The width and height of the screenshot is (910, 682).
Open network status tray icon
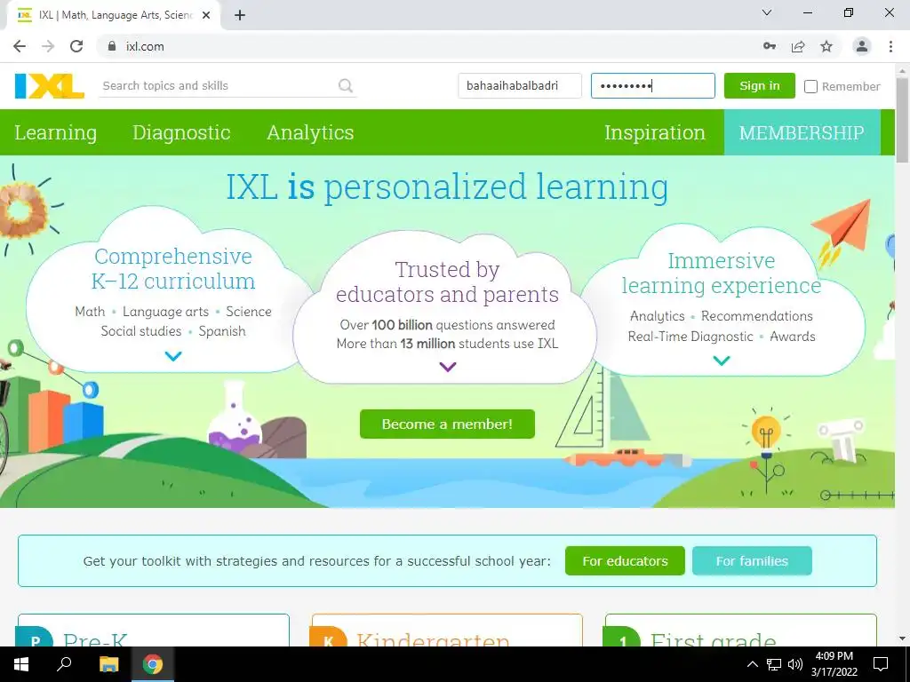coord(774,664)
